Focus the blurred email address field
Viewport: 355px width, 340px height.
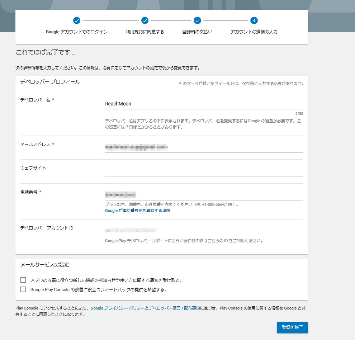(204, 147)
